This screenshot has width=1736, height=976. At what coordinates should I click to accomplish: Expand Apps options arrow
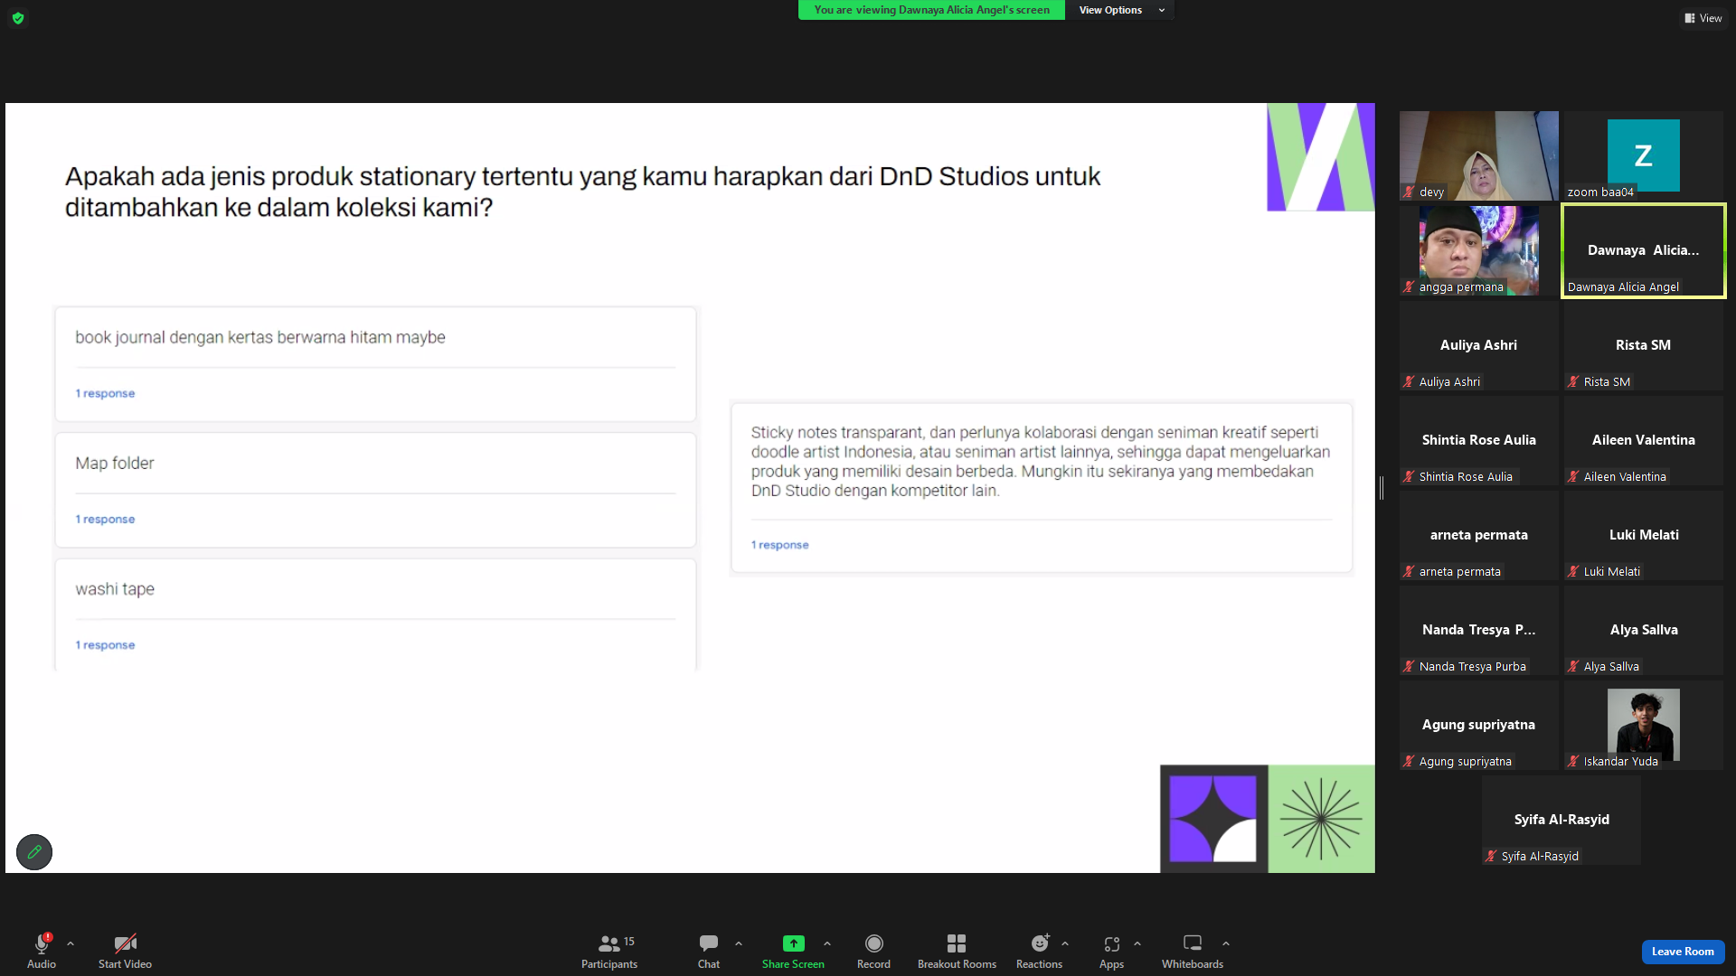pyautogui.click(x=1137, y=943)
